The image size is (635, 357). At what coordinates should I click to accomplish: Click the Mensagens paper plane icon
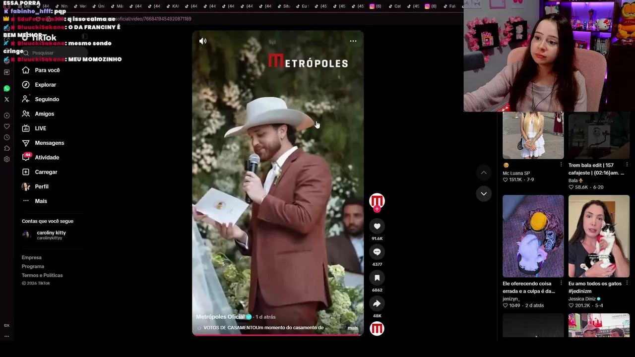click(x=26, y=143)
